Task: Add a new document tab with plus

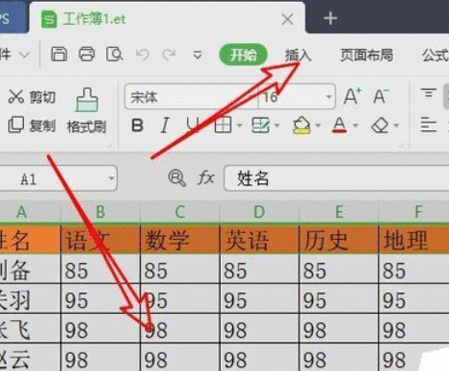Action: pos(330,18)
